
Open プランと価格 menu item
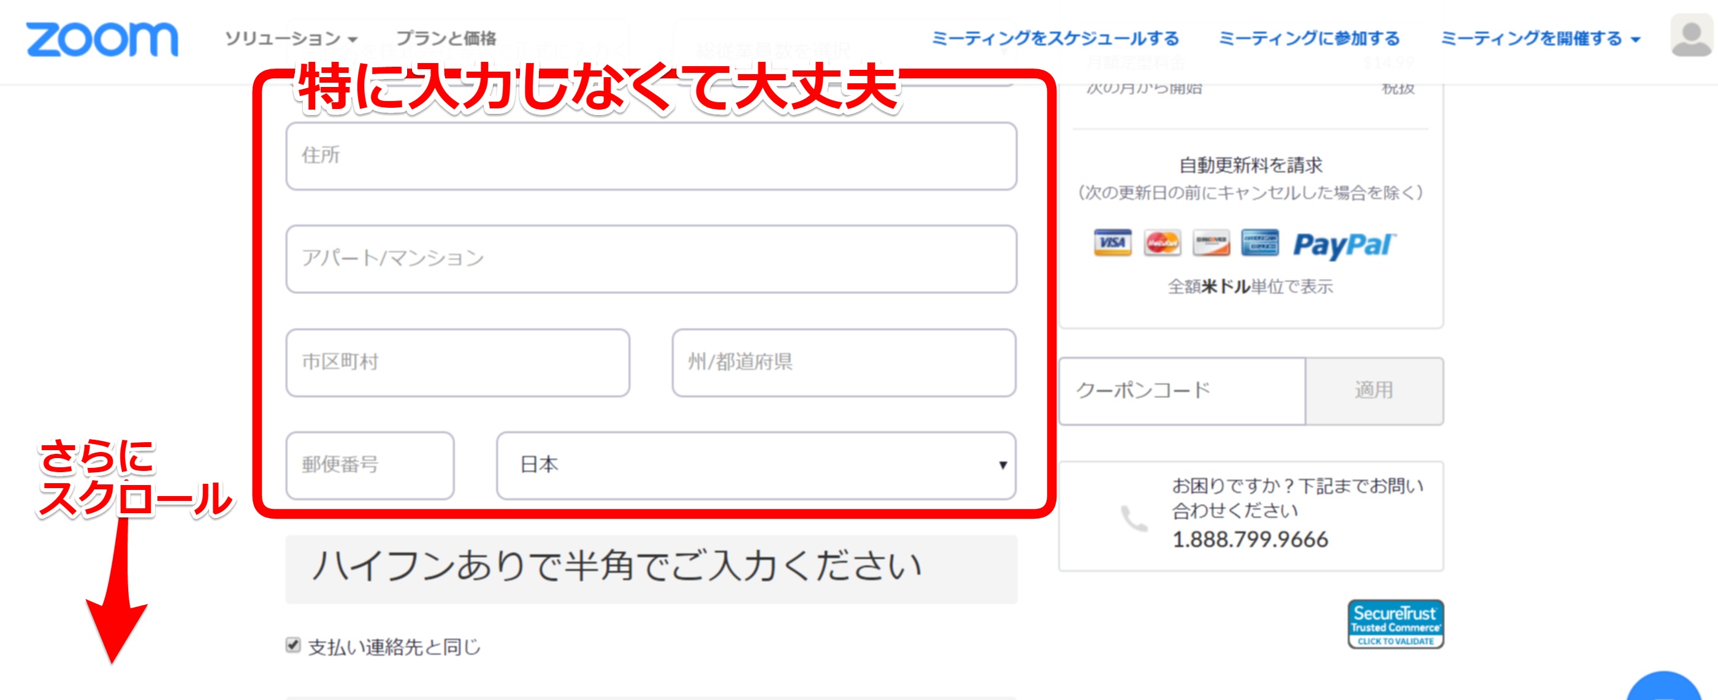click(x=446, y=39)
